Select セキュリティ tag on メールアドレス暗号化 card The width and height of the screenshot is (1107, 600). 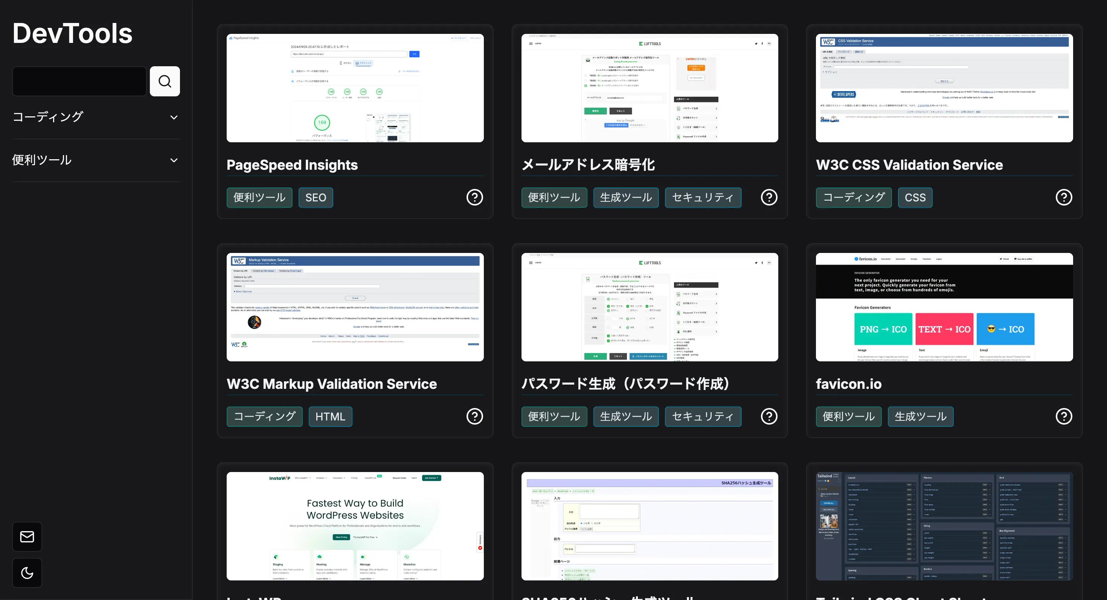[x=703, y=198]
